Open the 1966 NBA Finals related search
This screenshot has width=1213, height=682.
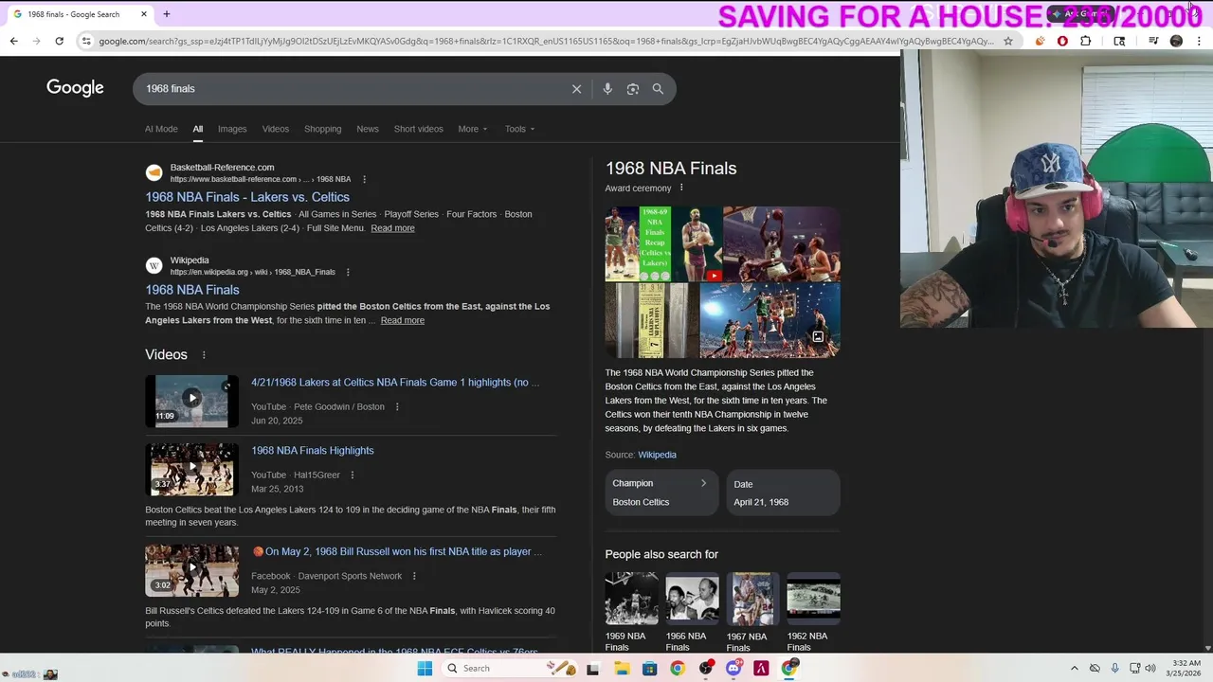[x=692, y=612]
